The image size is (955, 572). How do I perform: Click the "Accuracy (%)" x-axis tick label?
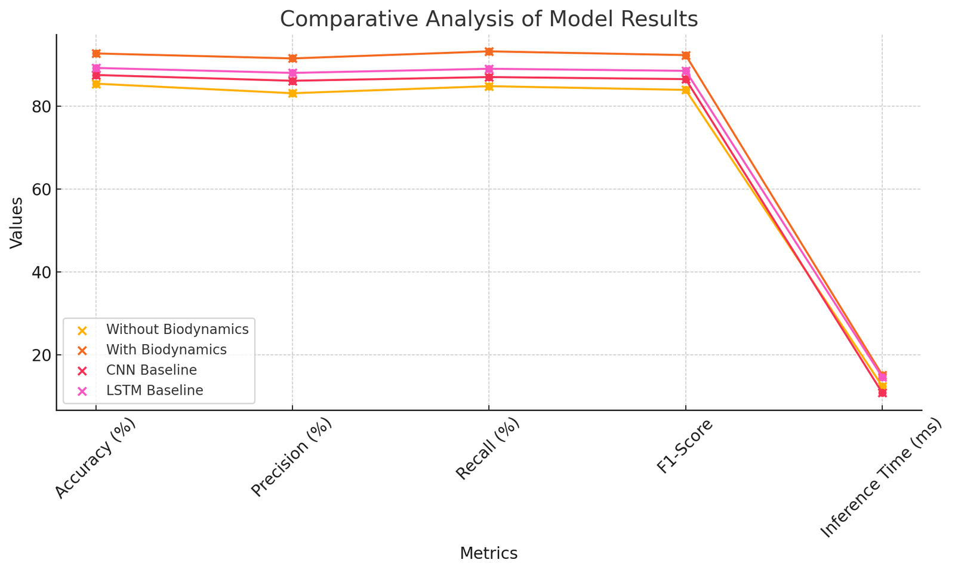95,458
